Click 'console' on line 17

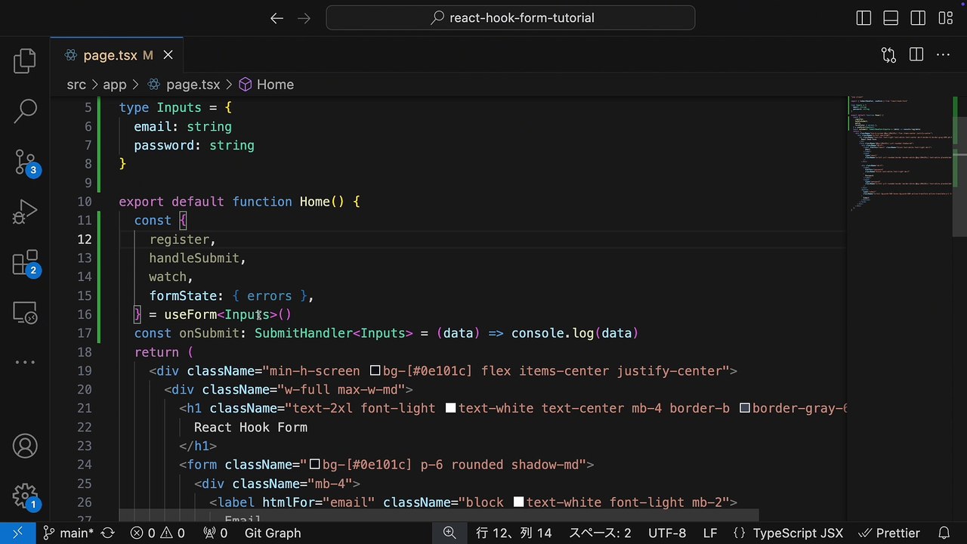[538, 333]
